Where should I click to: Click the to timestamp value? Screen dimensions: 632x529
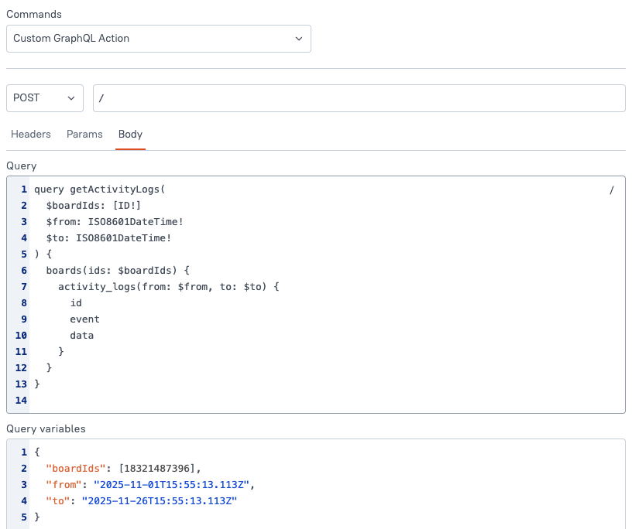[159, 500]
